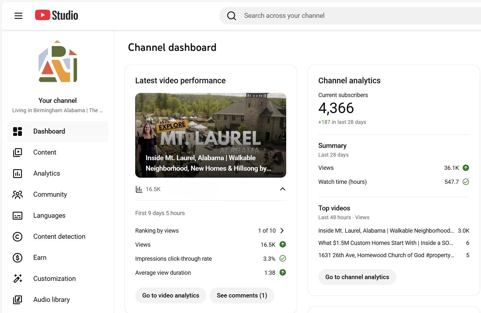Click the search magnifier icon

click(x=232, y=16)
